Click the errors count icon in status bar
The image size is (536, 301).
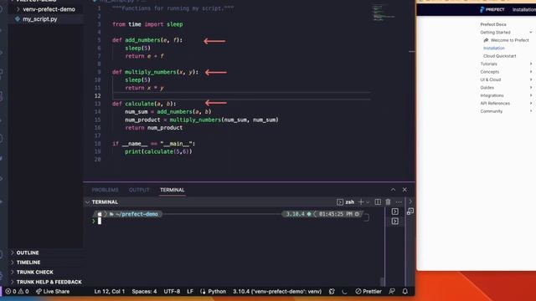point(8,292)
